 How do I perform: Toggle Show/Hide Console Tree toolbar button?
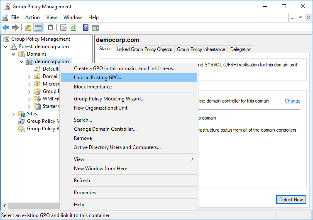[38, 28]
